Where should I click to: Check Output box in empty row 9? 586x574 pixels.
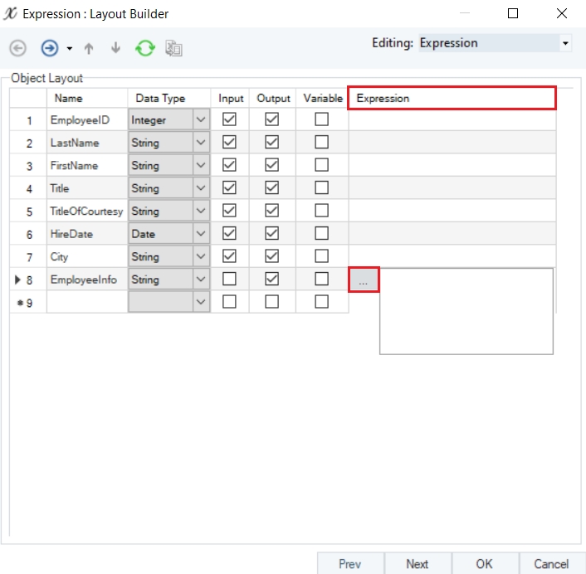tap(271, 302)
